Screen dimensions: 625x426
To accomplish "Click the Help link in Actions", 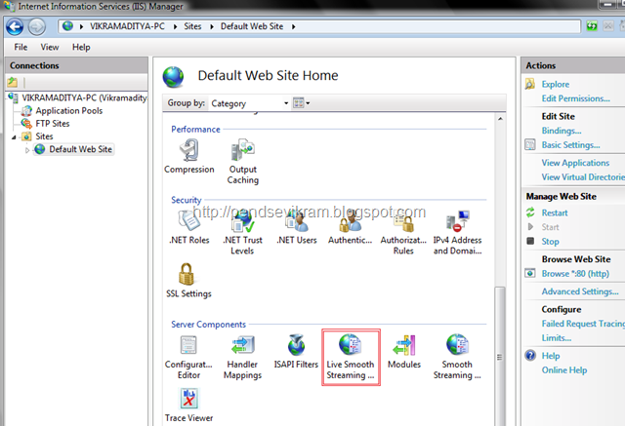I will [551, 356].
